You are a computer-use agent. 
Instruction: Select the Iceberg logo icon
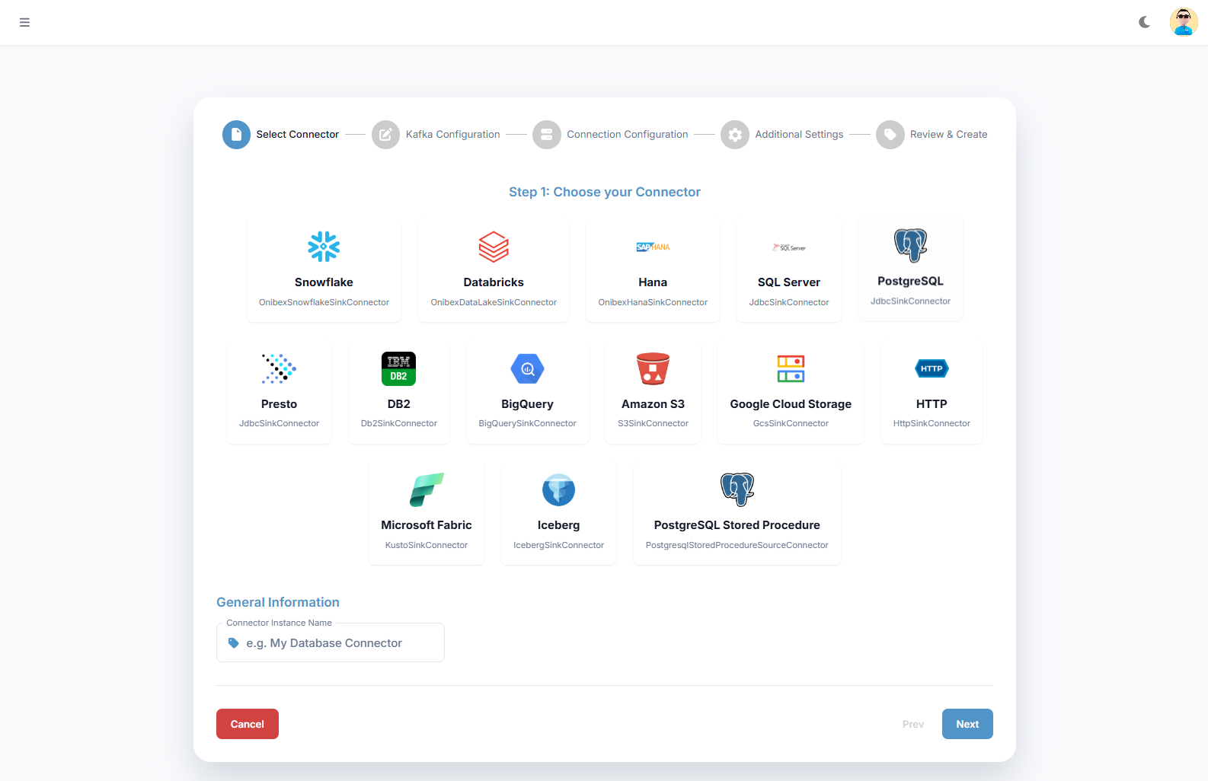tap(558, 489)
